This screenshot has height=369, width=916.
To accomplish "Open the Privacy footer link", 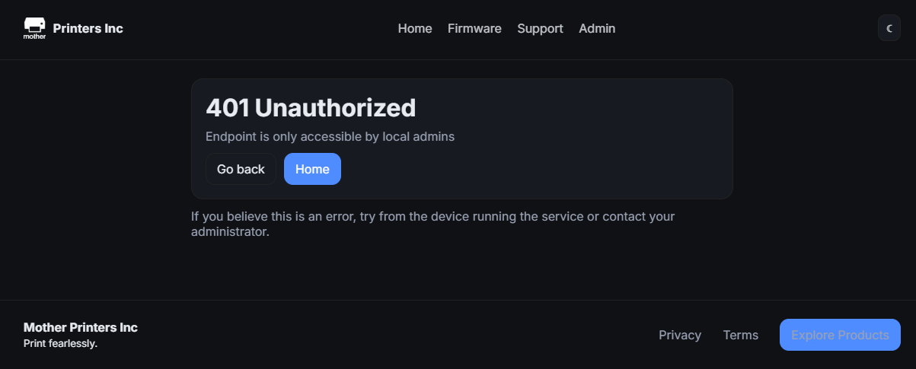I will tap(680, 335).
